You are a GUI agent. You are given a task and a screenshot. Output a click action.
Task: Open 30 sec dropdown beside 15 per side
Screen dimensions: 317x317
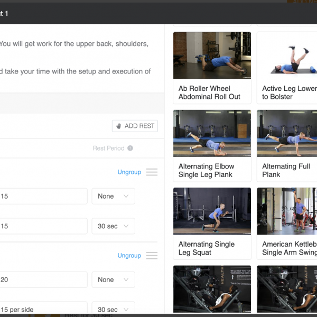coord(114,309)
